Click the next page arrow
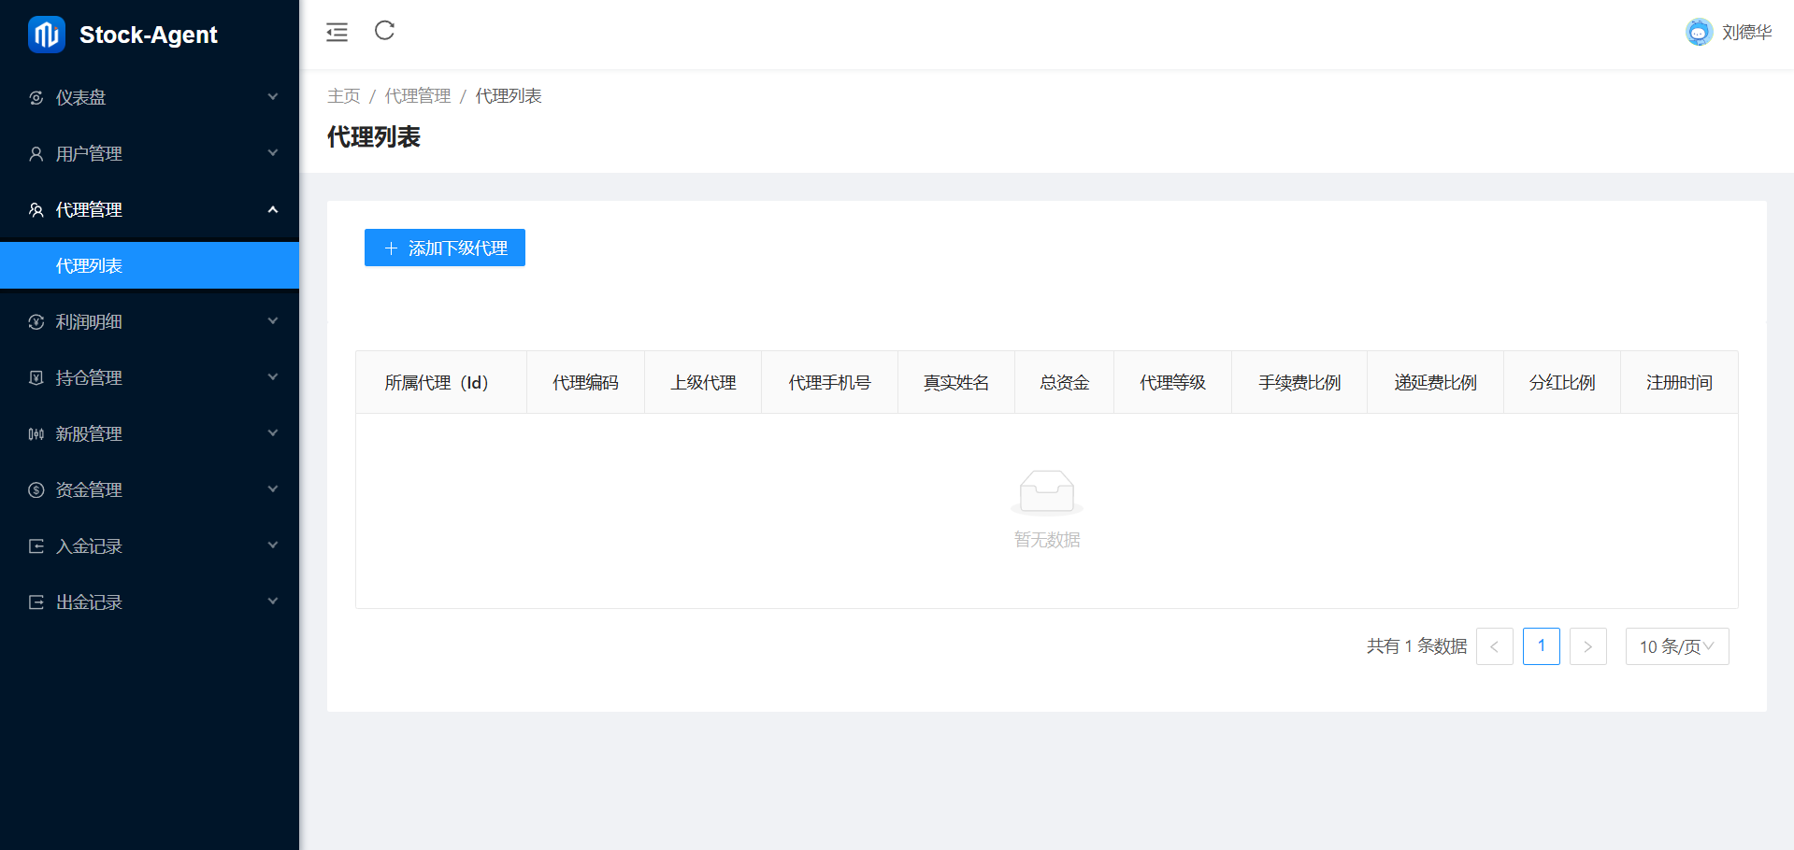The image size is (1794, 850). click(1587, 646)
